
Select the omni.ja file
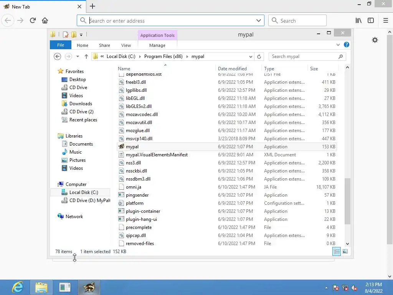pos(226,187)
